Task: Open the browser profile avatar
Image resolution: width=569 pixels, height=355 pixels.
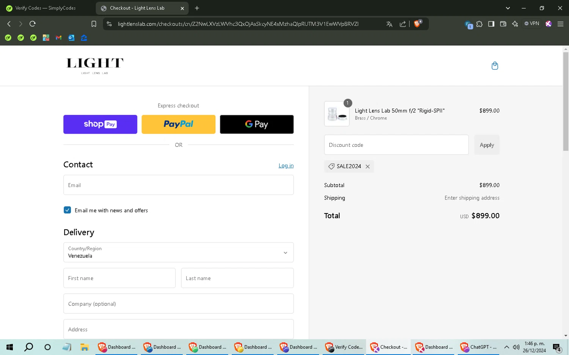Action: pos(549,24)
